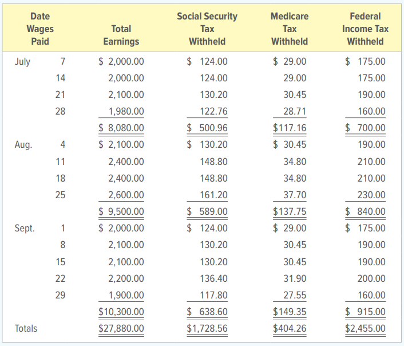Image resolution: width=404 pixels, height=346 pixels.
Task: Select the Federal Income Tax Withheld header
Action: [365, 29]
